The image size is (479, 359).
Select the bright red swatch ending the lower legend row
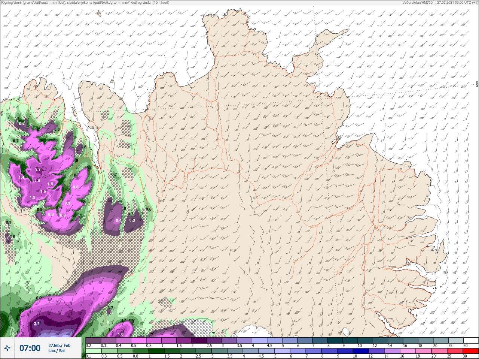pos(471,351)
